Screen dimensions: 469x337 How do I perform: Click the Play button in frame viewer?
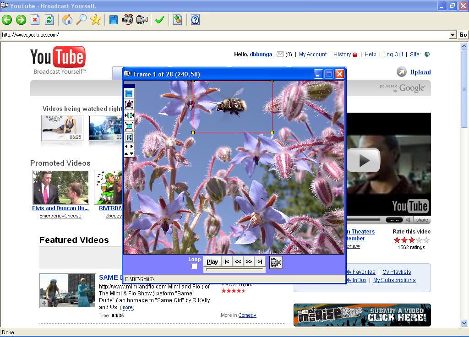point(212,261)
